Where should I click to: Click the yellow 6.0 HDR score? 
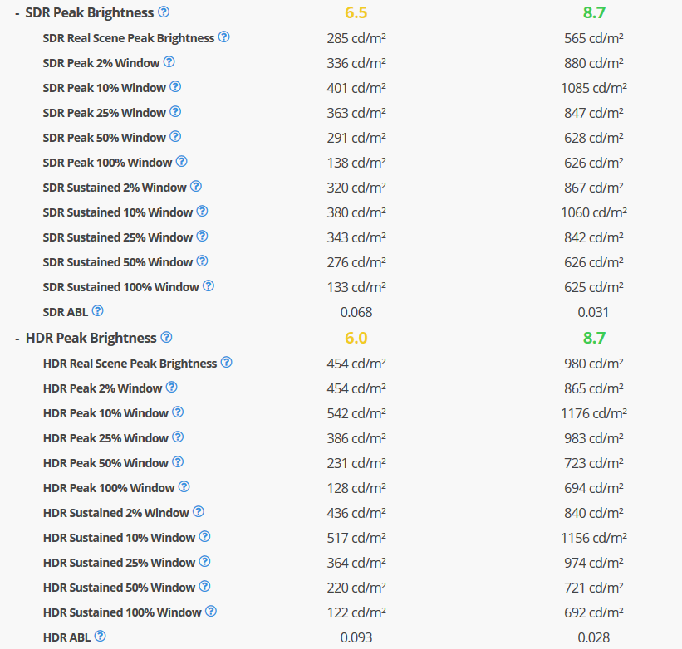[356, 338]
